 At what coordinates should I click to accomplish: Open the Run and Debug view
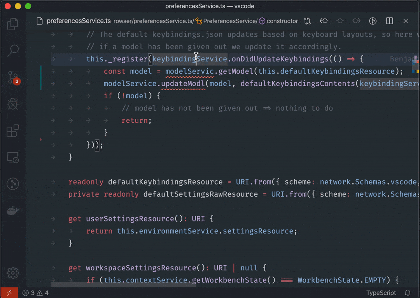13,104
